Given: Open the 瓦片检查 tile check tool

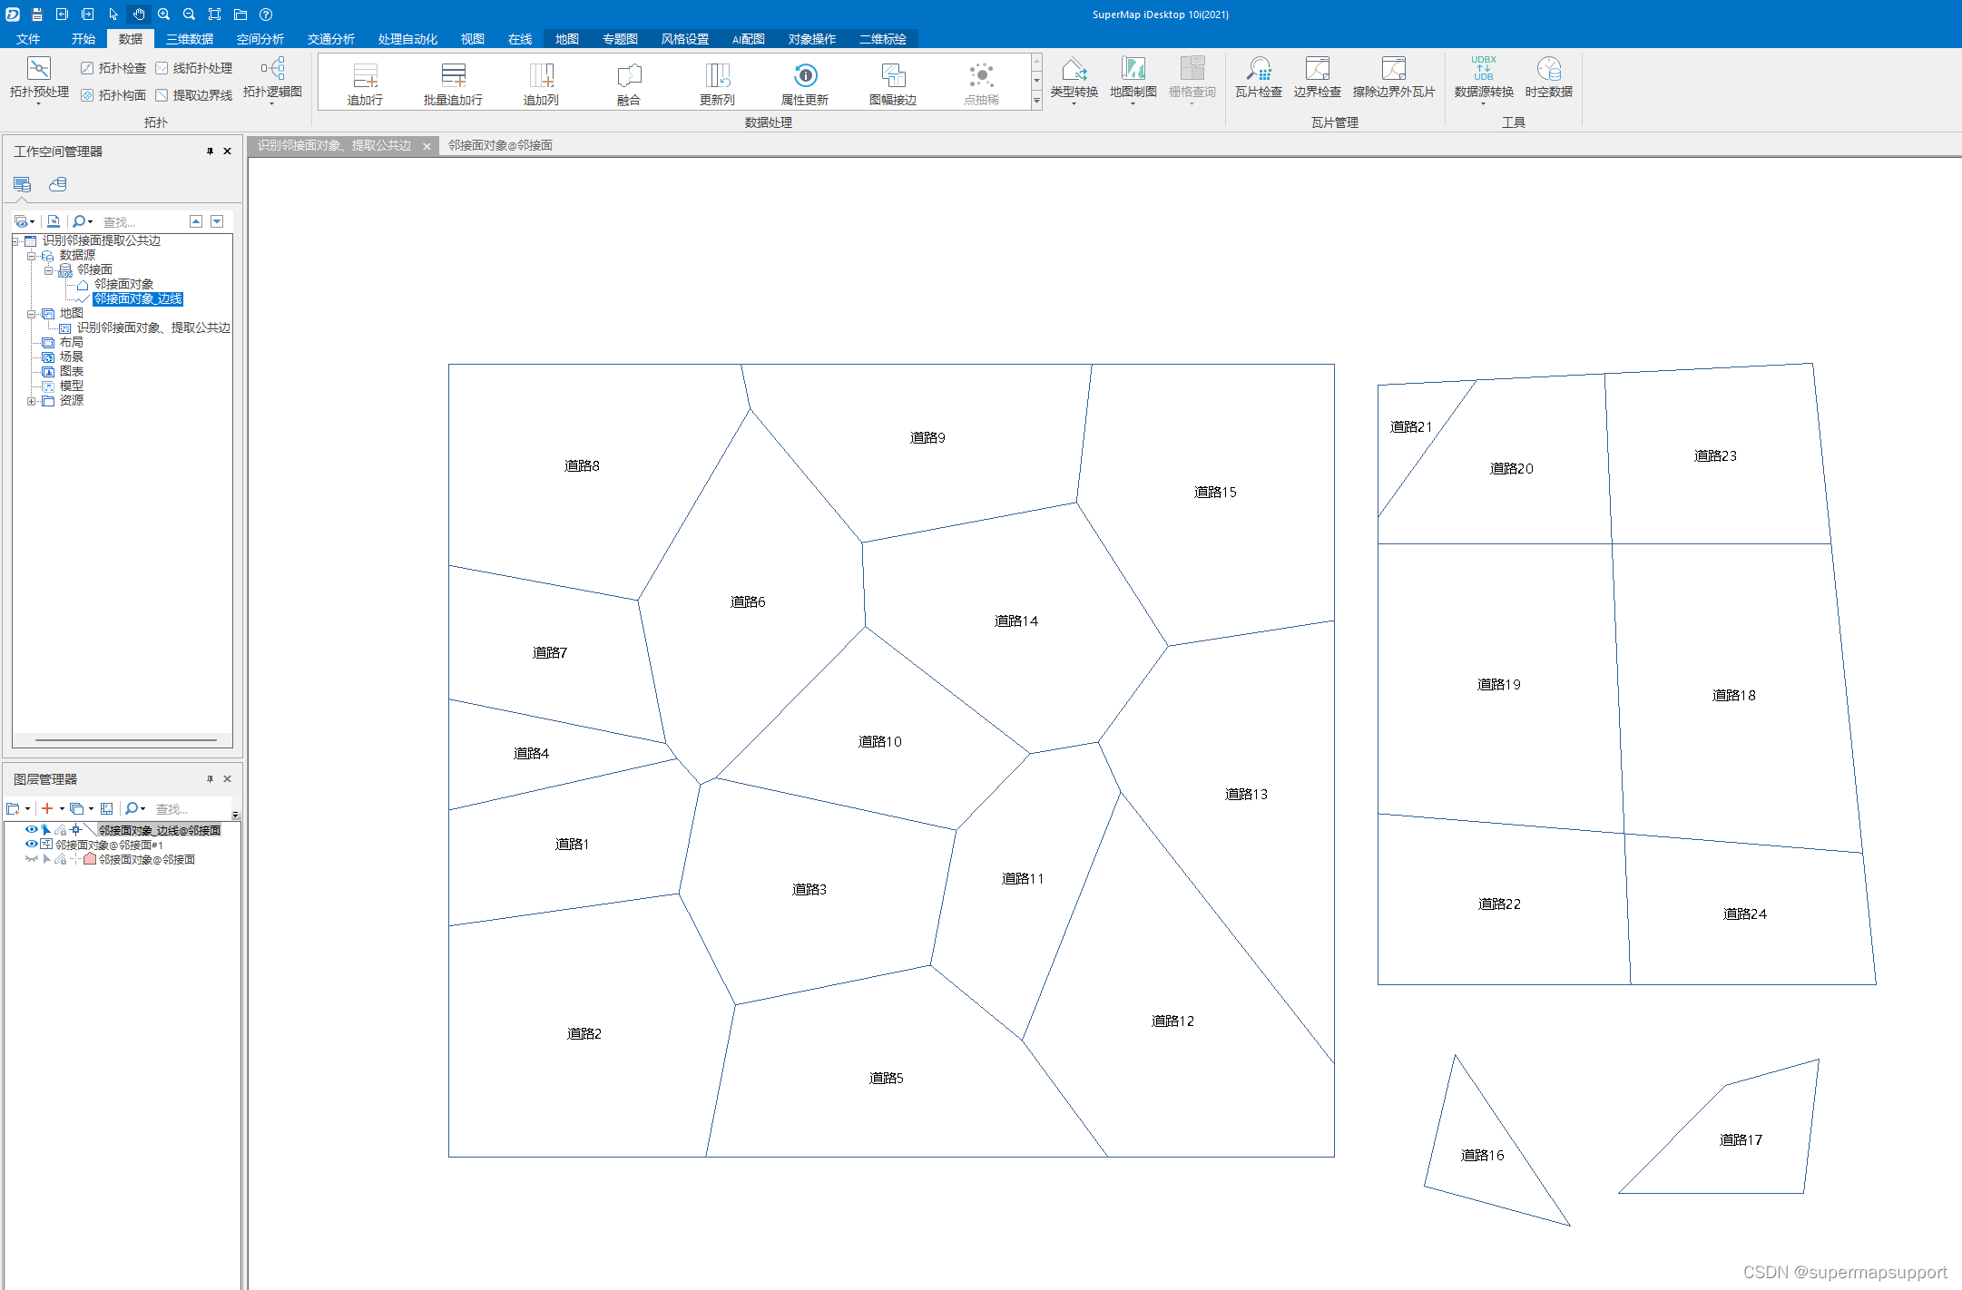Looking at the screenshot, I should [x=1258, y=70].
